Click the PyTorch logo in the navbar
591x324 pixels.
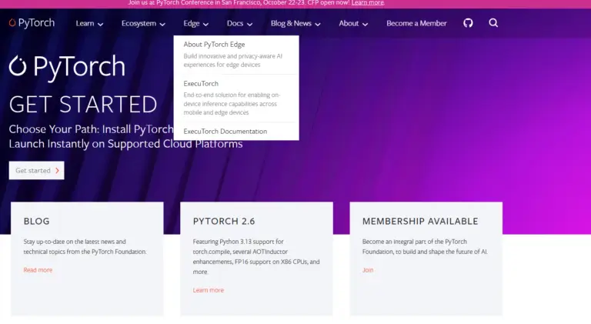click(x=32, y=23)
